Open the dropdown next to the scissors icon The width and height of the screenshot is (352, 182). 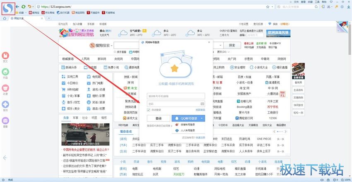[x=332, y=7]
